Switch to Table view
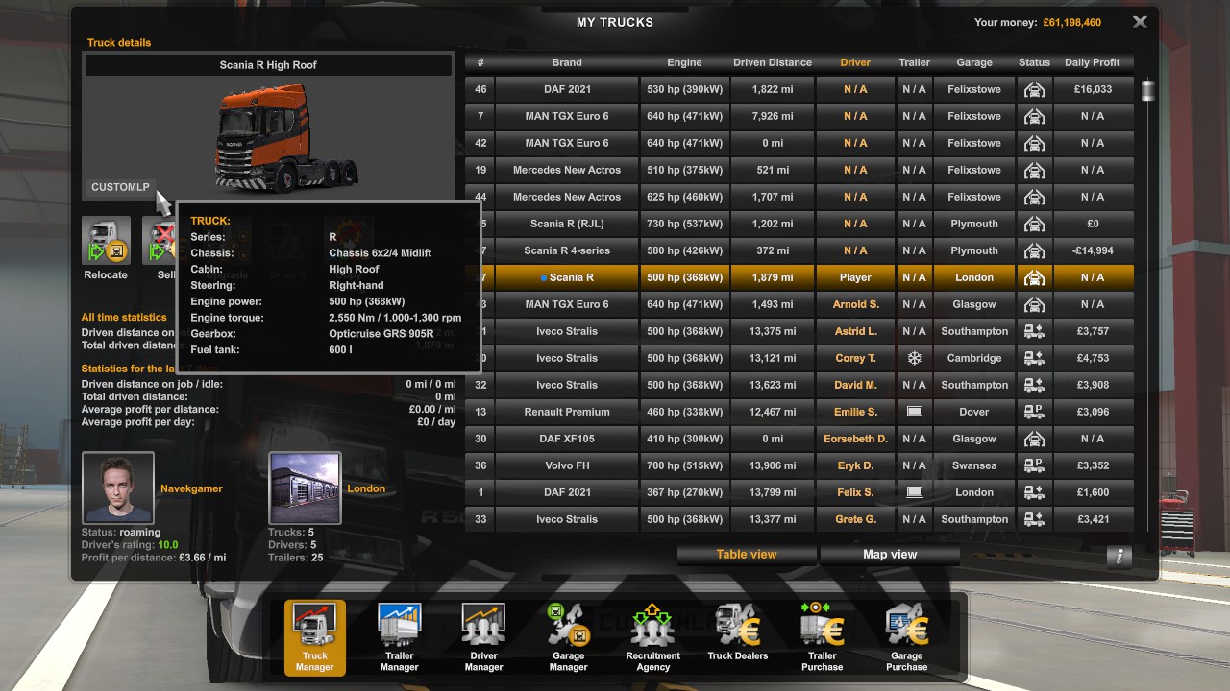Viewport: 1230px width, 691px height. point(747,555)
